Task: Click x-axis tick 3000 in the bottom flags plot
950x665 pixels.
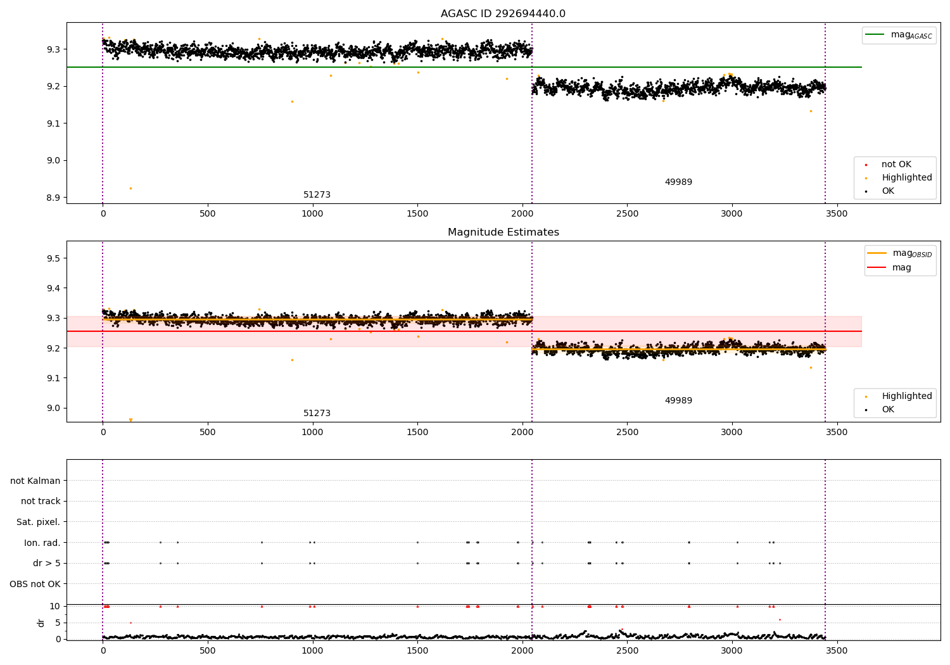Action: (x=732, y=651)
